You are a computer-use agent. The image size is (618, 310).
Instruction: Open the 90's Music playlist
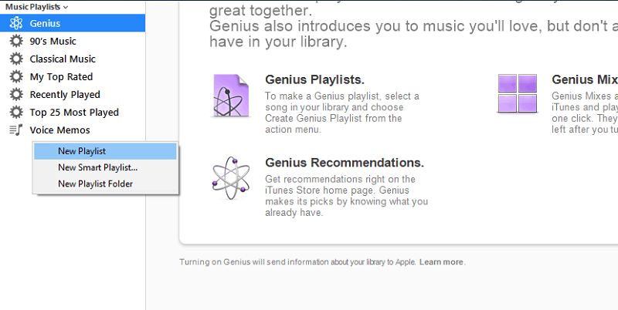pos(53,41)
